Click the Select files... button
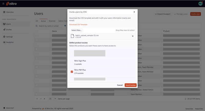 pos(77,30)
